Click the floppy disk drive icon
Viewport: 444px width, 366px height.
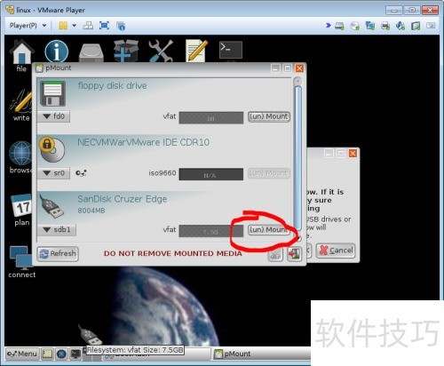[x=52, y=93]
